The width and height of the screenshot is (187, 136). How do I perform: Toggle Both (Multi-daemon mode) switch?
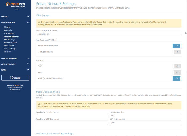click(177, 78)
